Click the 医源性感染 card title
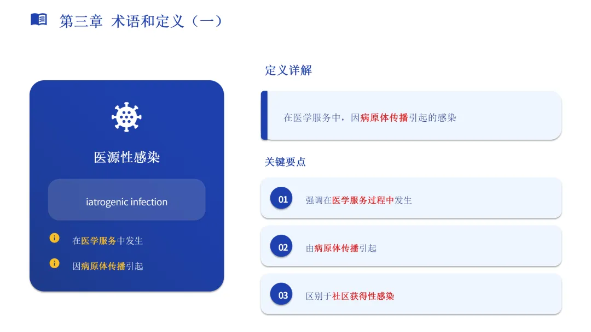 point(126,157)
